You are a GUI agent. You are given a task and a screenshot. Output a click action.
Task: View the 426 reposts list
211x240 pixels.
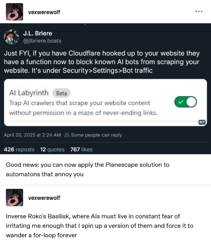pyautogui.click(x=19, y=150)
